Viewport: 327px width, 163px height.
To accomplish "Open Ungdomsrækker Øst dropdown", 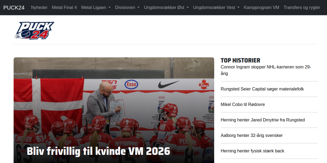I will click(x=166, y=7).
